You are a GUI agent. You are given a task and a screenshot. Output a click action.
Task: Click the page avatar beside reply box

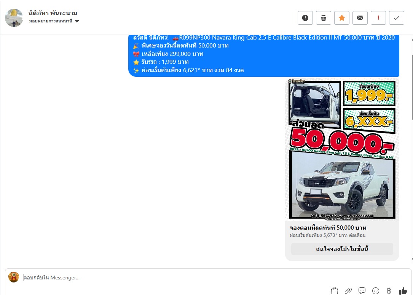(14, 277)
